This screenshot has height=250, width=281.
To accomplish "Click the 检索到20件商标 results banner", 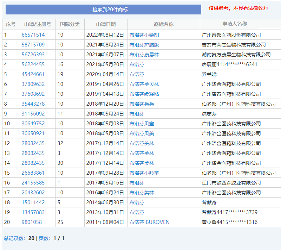I will click(103, 10).
